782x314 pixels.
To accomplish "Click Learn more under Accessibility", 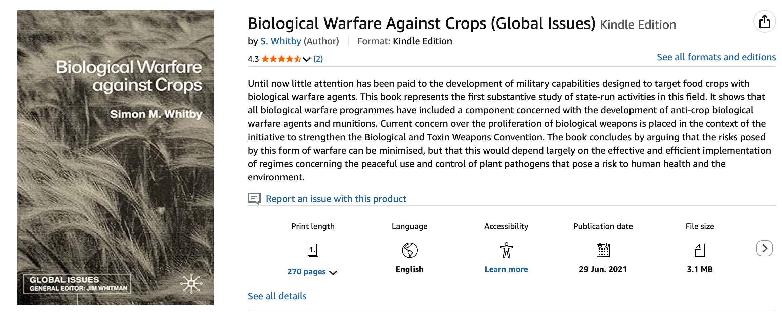I will point(506,269).
